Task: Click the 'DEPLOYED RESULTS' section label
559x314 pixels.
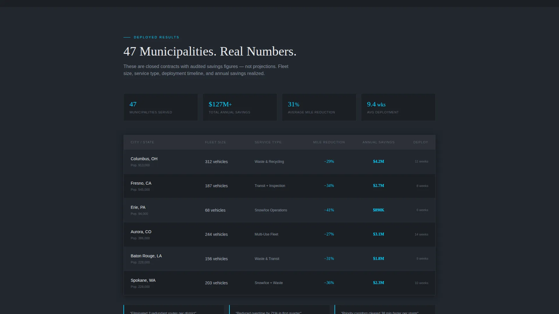Action: click(156, 37)
